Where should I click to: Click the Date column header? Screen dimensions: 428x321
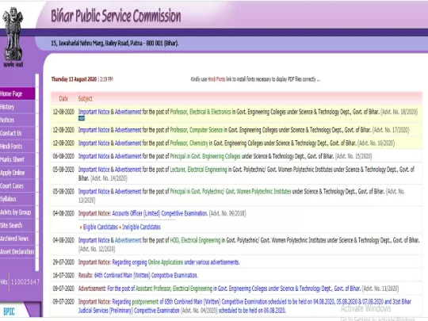click(x=63, y=98)
